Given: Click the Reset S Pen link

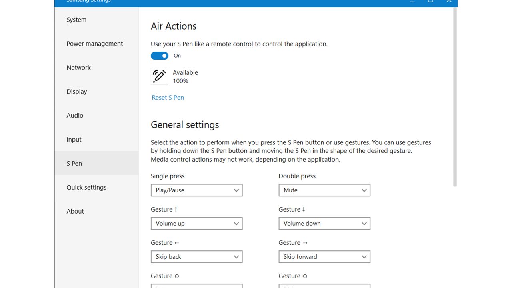Looking at the screenshot, I should [x=168, y=98].
